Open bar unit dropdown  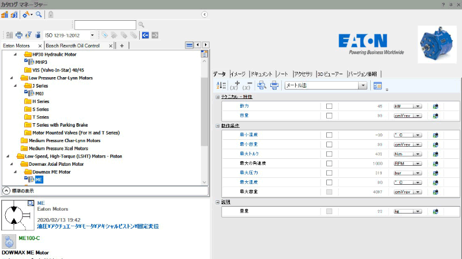[x=418, y=173]
